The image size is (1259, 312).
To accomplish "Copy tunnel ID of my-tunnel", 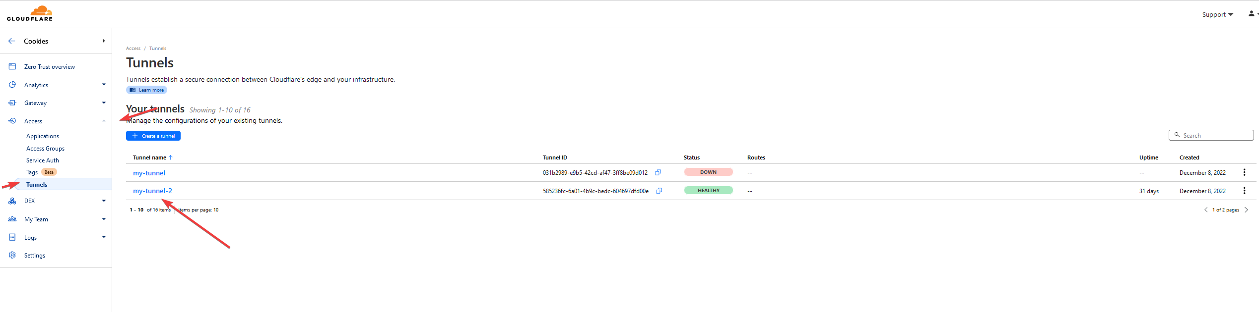I will (658, 172).
